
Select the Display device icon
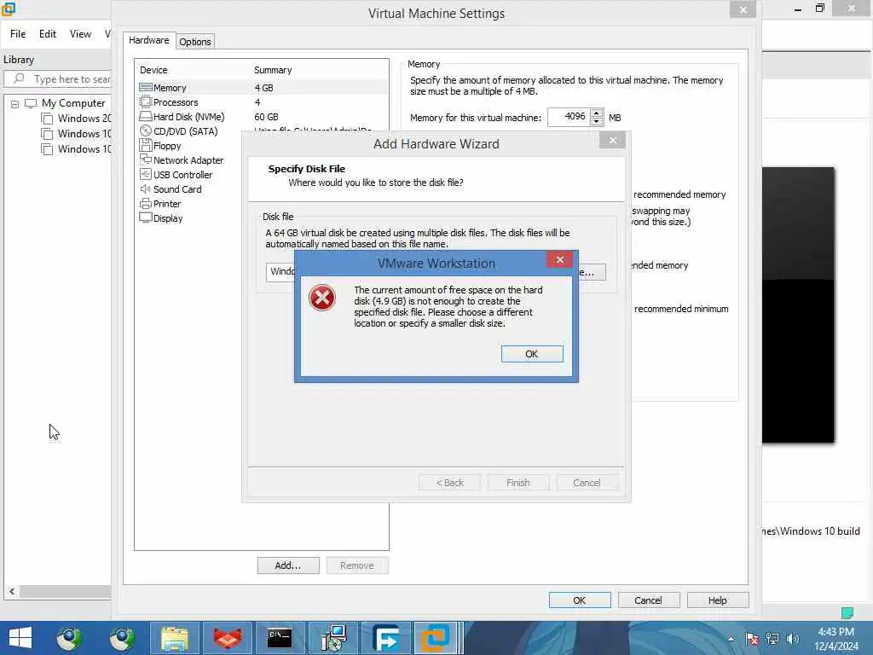[x=145, y=217]
